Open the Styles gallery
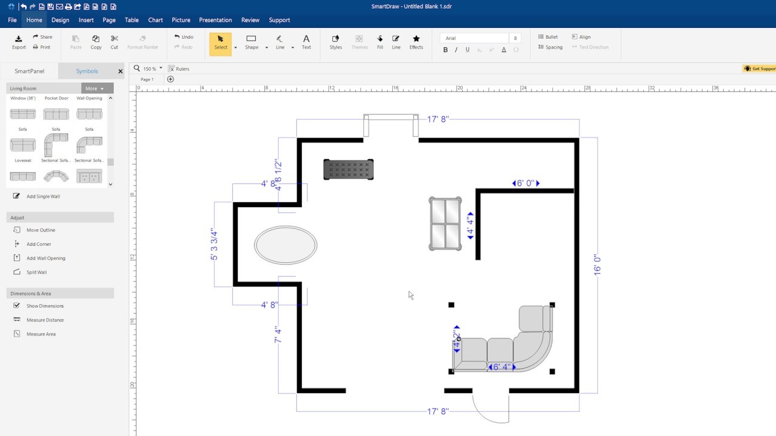The image size is (776, 436). coord(335,42)
